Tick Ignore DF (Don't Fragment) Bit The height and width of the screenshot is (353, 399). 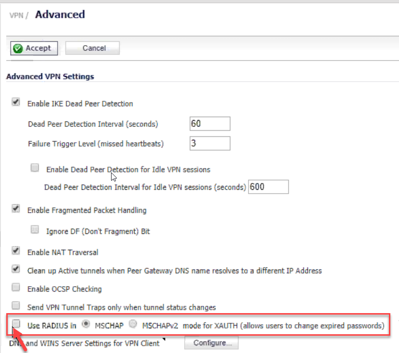(x=35, y=230)
